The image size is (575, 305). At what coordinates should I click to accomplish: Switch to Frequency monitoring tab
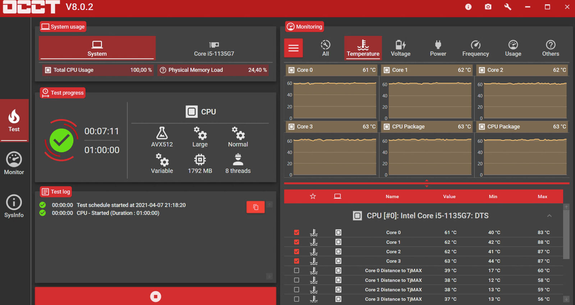475,48
